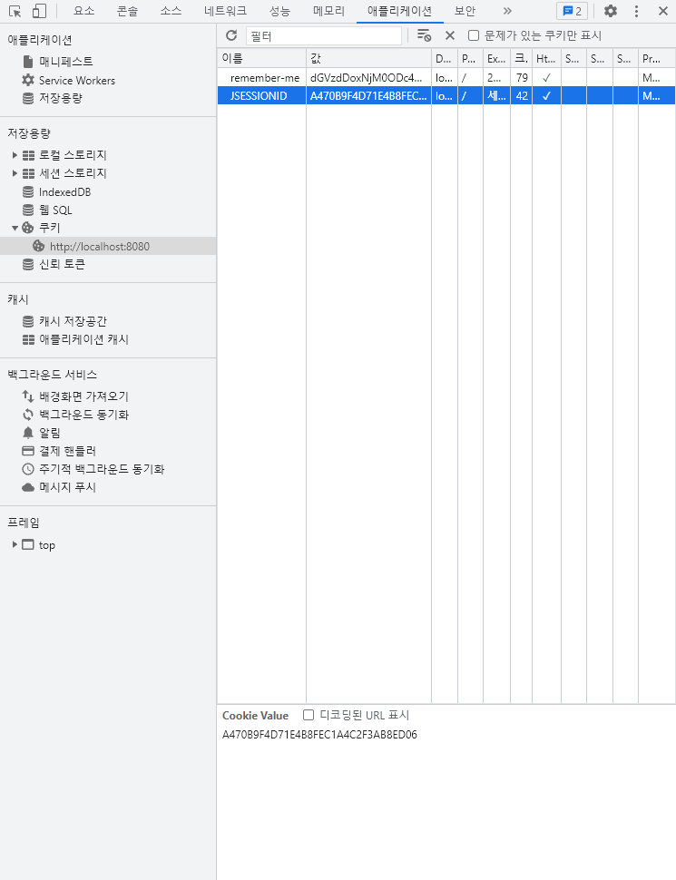Open DevTools settings gear

(611, 11)
